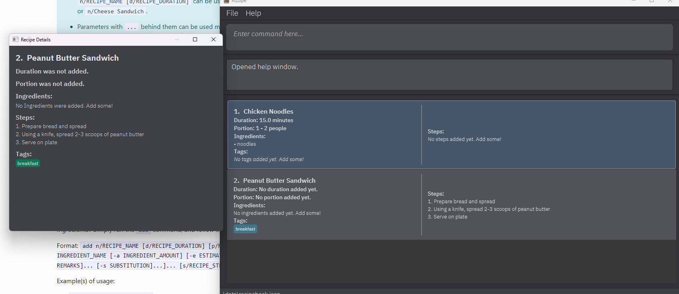The image size is (679, 294).
Task: Click the 'Opened help window.' result message
Action: click(x=265, y=67)
